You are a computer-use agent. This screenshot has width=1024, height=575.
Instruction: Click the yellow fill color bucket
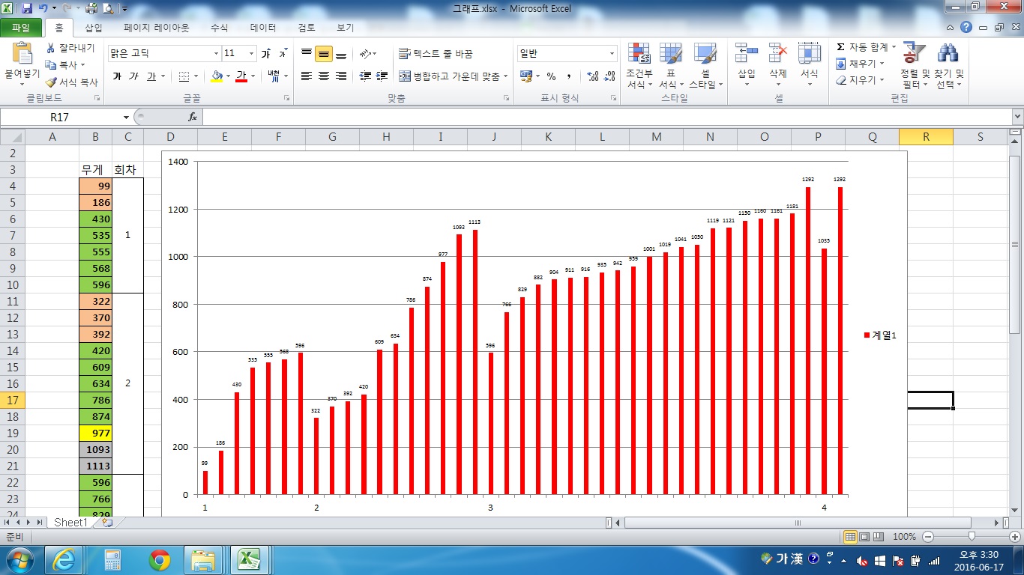pyautogui.click(x=217, y=76)
